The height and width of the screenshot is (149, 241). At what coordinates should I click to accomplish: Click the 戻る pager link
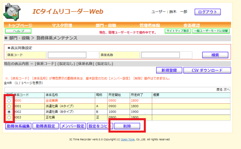click(219, 90)
